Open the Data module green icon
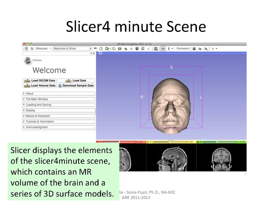 [x=120, y=49]
